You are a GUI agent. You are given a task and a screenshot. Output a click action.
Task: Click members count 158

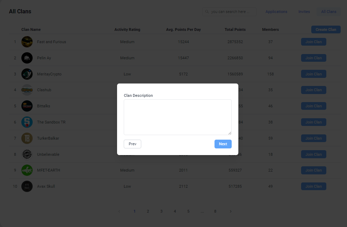271,74
